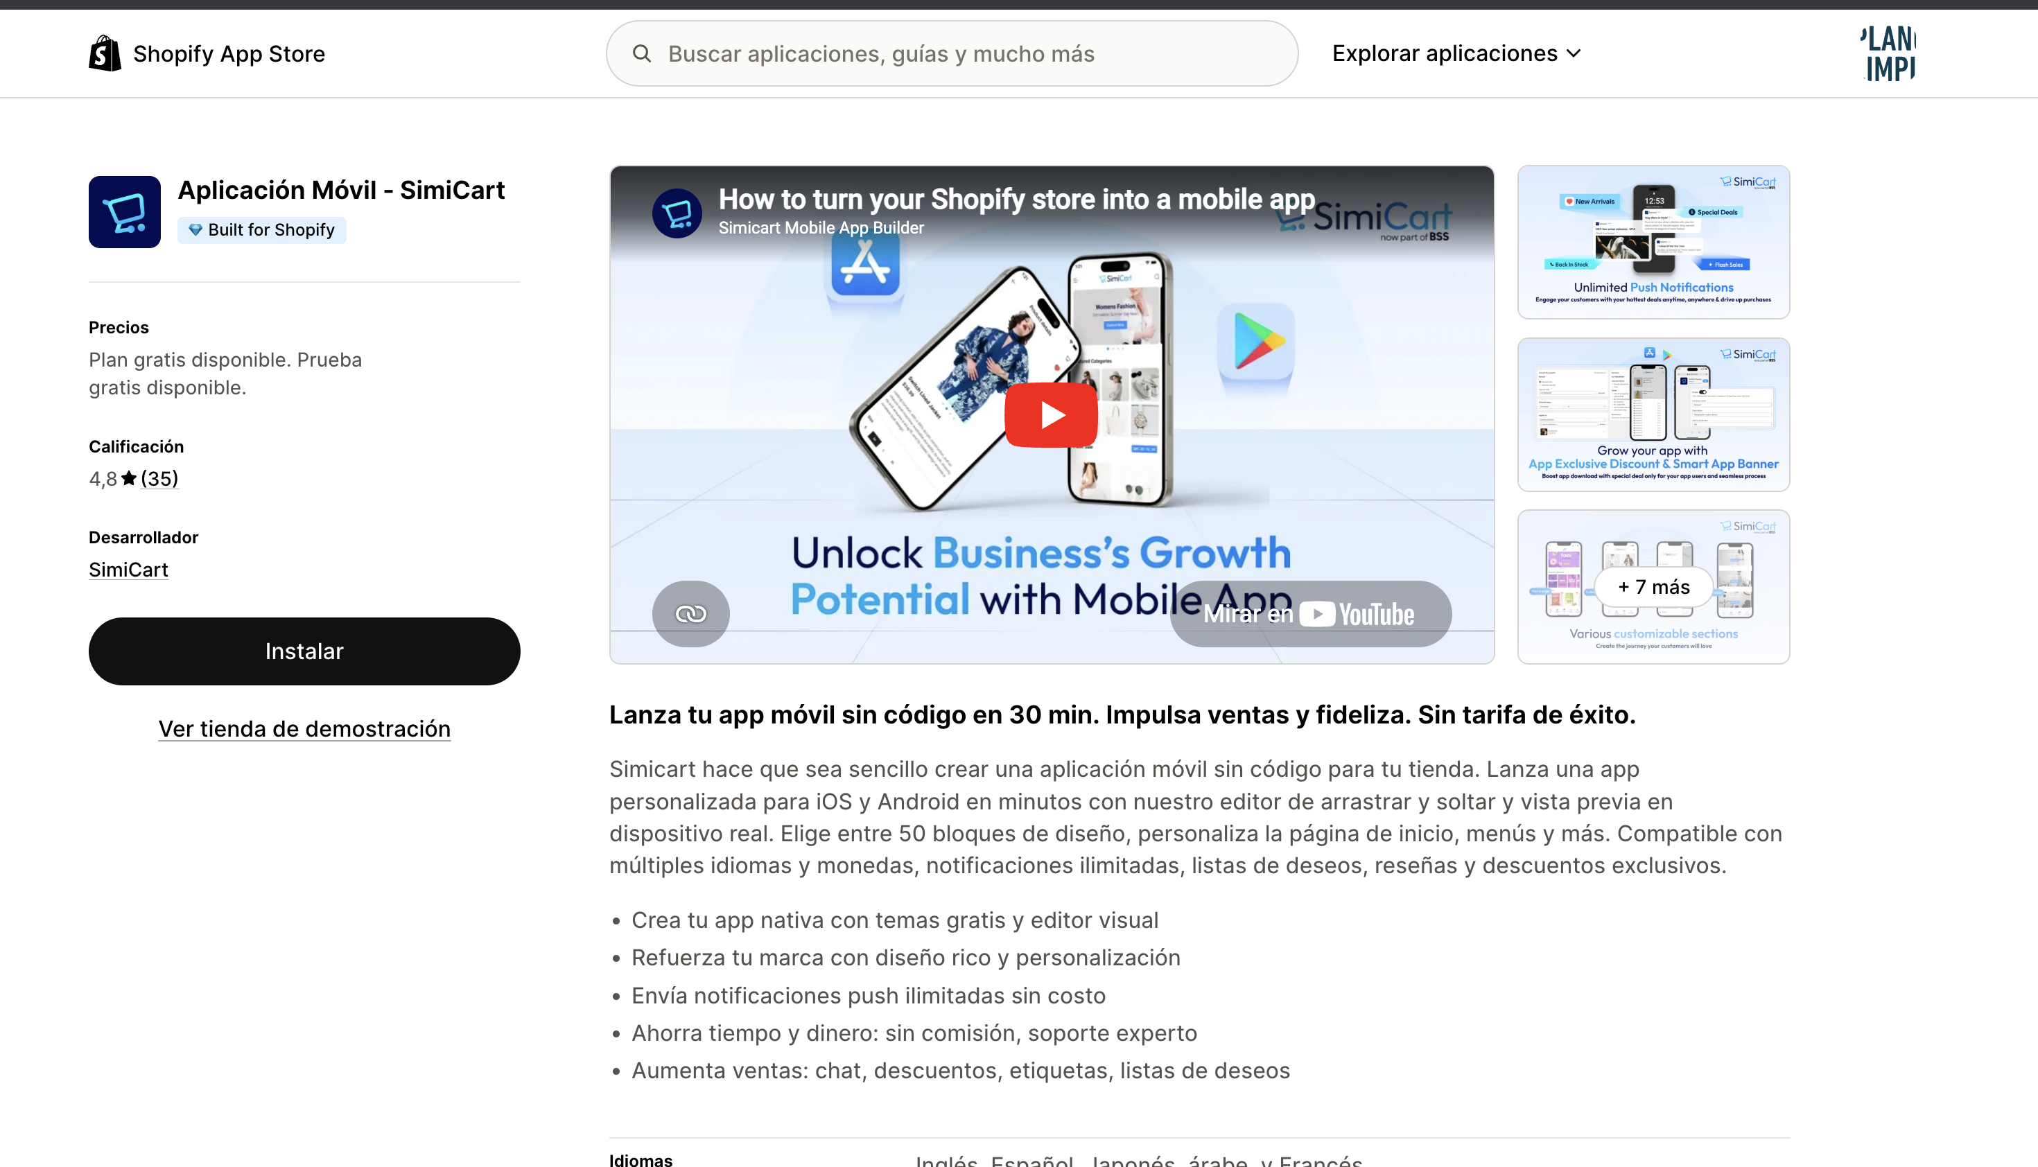2038x1167 pixels.
Task: Click the rating star icon
Action: tap(129, 478)
